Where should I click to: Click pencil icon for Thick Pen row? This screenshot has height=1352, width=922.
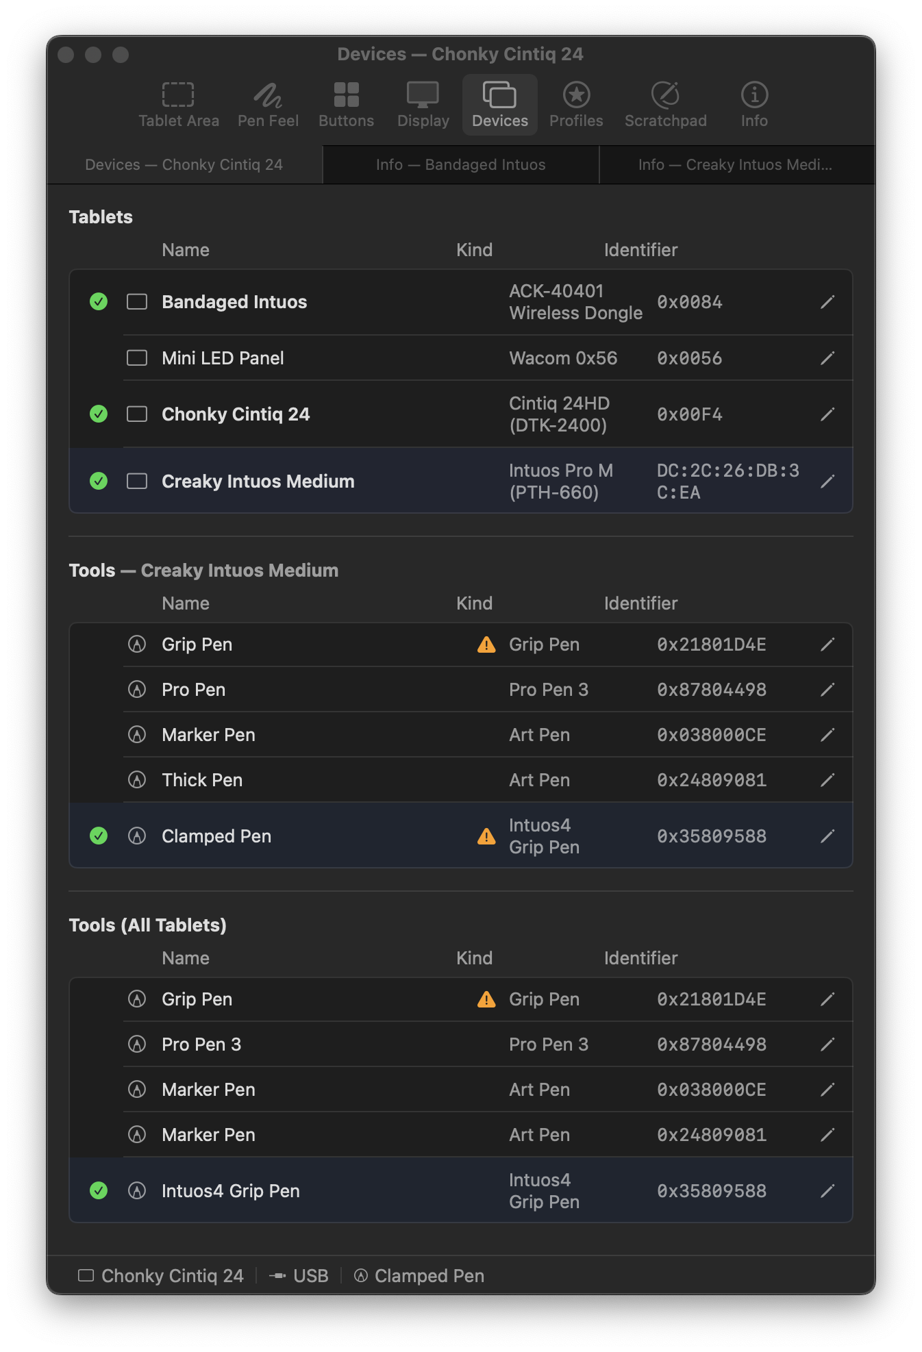[x=827, y=780]
